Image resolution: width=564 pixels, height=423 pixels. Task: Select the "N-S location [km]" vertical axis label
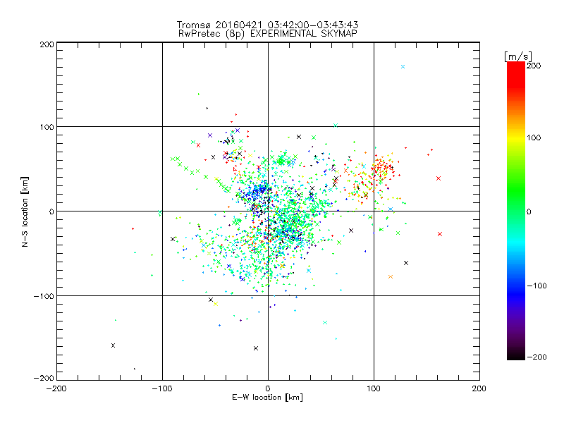tap(25, 211)
